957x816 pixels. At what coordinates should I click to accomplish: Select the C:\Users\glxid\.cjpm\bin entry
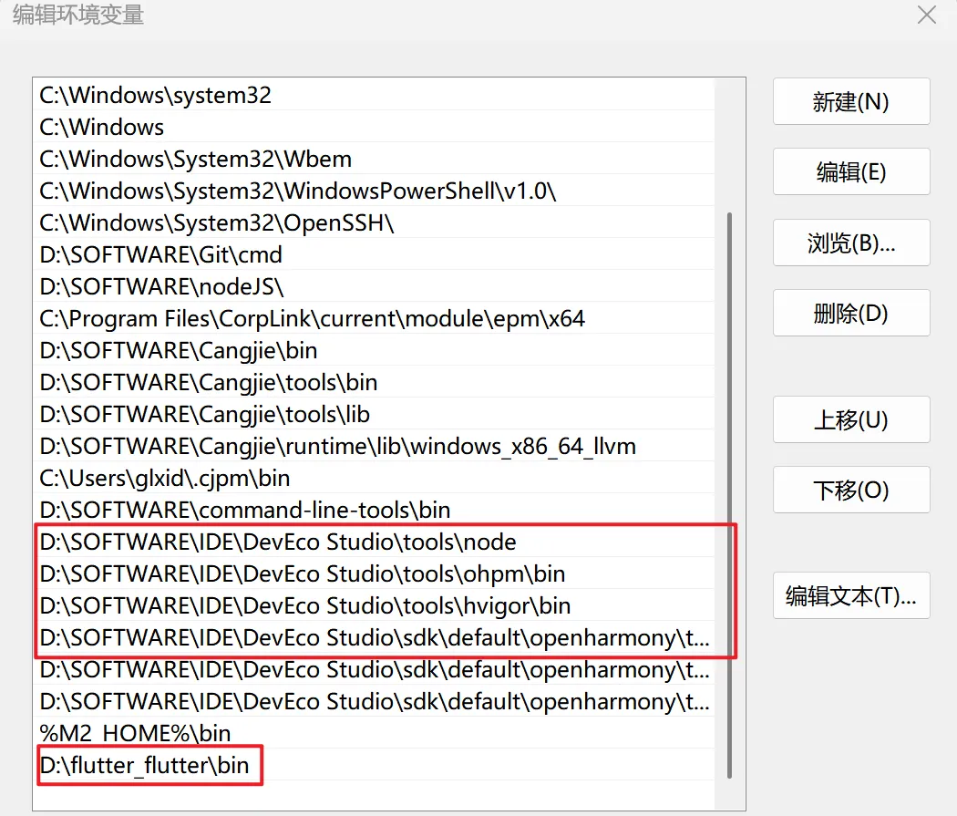374,478
